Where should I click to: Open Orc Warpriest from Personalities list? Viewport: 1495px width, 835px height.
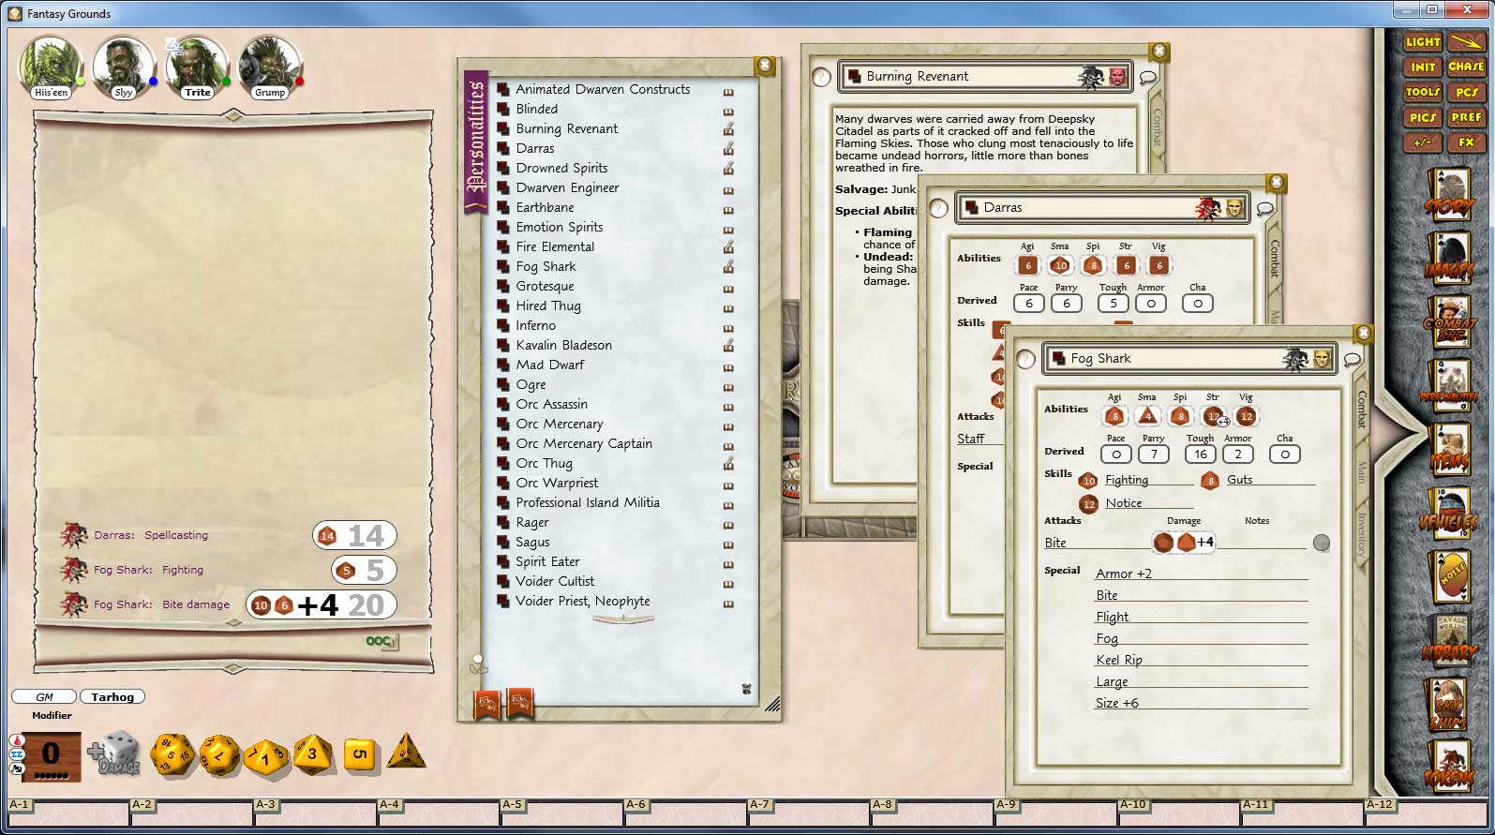[x=556, y=484]
